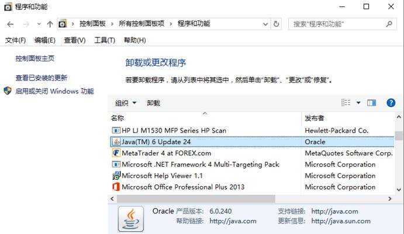Click 程序和功能 breadcrumb segment
The image size is (404, 234).
click(194, 24)
